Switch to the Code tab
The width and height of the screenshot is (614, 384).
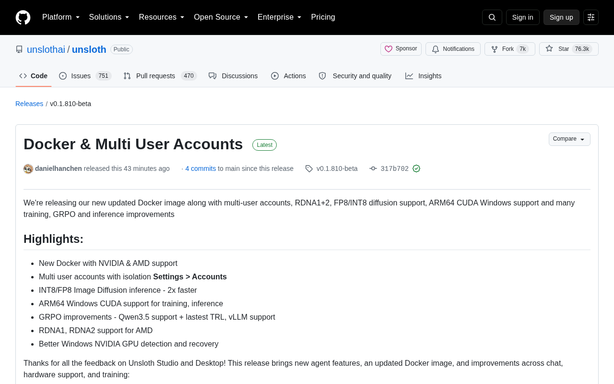(33, 76)
